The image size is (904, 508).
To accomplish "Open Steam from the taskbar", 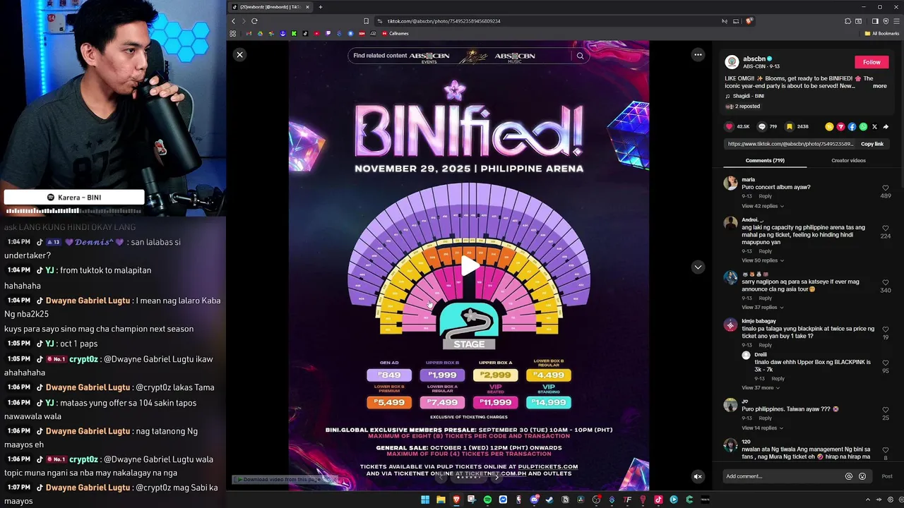I will point(549,500).
